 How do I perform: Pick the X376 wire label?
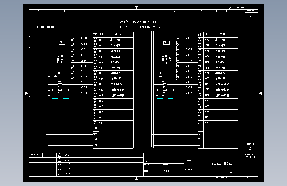point(189,71)
